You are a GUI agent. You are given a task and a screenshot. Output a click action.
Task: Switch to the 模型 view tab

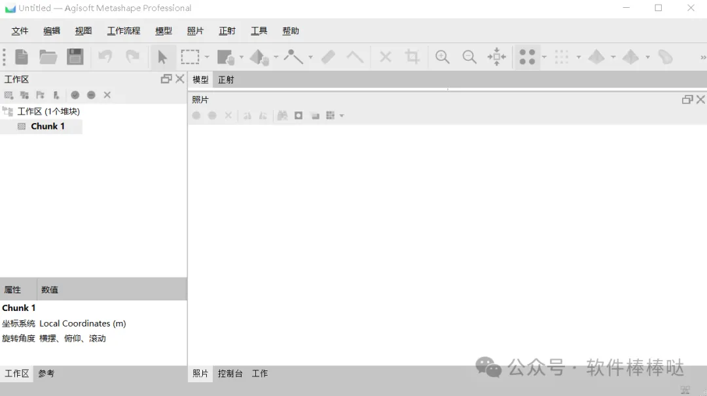(201, 80)
